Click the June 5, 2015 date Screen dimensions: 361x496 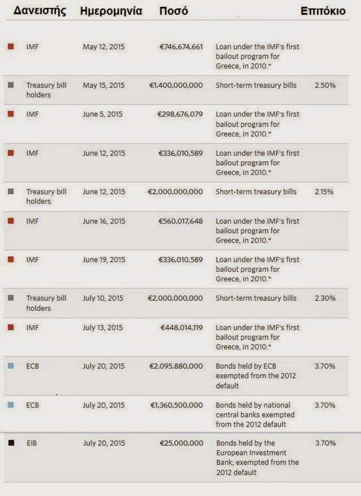click(103, 114)
